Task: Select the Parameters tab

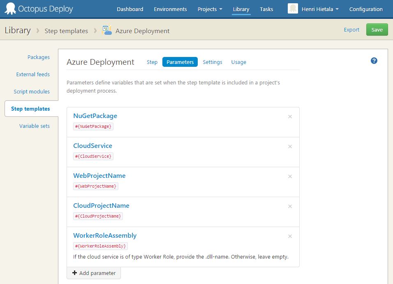Action: coord(180,62)
